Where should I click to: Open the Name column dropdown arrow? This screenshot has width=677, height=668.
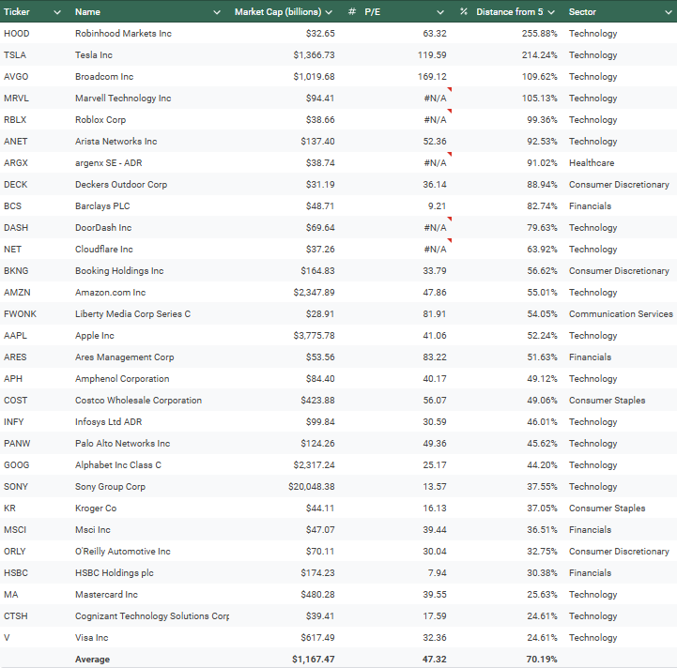pos(217,12)
